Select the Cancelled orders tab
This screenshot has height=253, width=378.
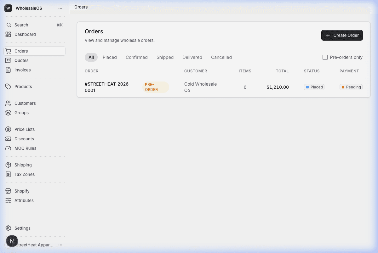click(221, 57)
